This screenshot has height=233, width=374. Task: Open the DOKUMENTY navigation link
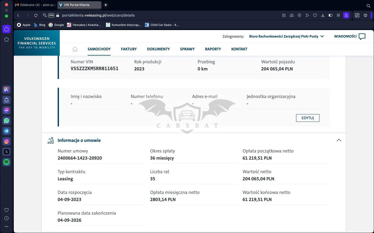(158, 49)
